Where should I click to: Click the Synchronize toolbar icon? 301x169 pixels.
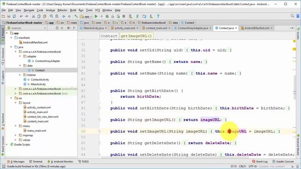point(15,16)
